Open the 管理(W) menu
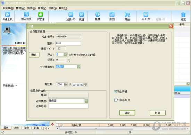Image resolution: width=191 pixels, height=135 pixels. [20, 8]
